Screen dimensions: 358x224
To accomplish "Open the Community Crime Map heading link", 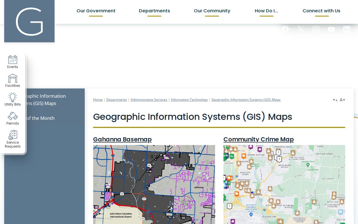I will coord(258,139).
